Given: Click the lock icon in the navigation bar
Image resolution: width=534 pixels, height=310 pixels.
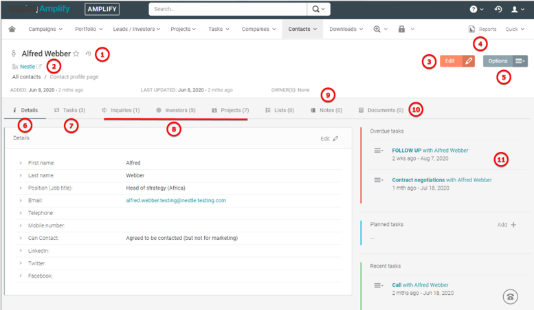Looking at the screenshot, I should (x=402, y=29).
